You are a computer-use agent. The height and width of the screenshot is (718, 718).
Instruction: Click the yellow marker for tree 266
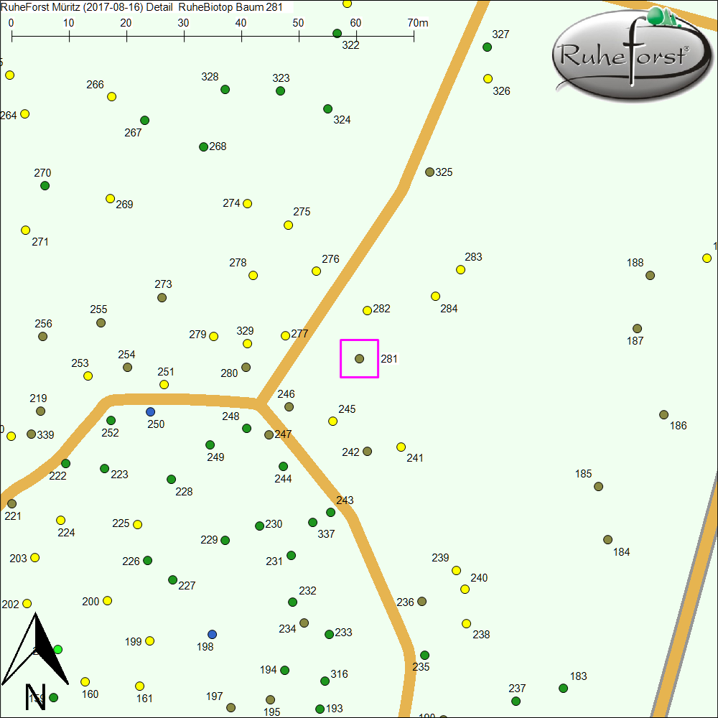[111, 96]
